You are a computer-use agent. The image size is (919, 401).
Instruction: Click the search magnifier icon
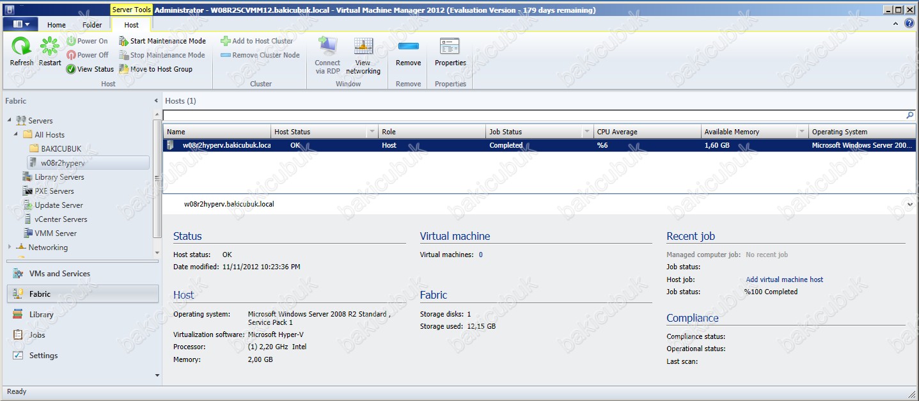910,115
